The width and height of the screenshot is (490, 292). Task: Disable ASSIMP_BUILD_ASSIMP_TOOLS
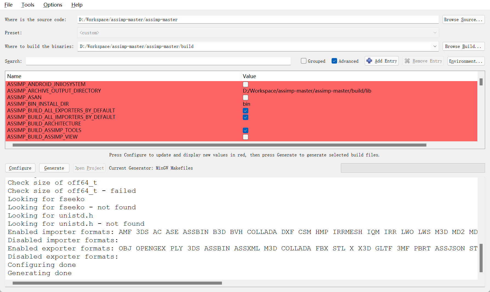point(245,130)
